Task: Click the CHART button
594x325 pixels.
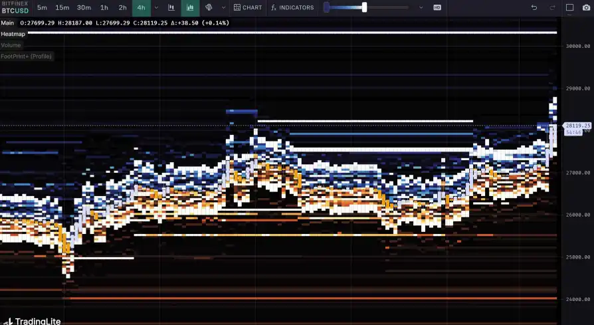Action: point(248,7)
